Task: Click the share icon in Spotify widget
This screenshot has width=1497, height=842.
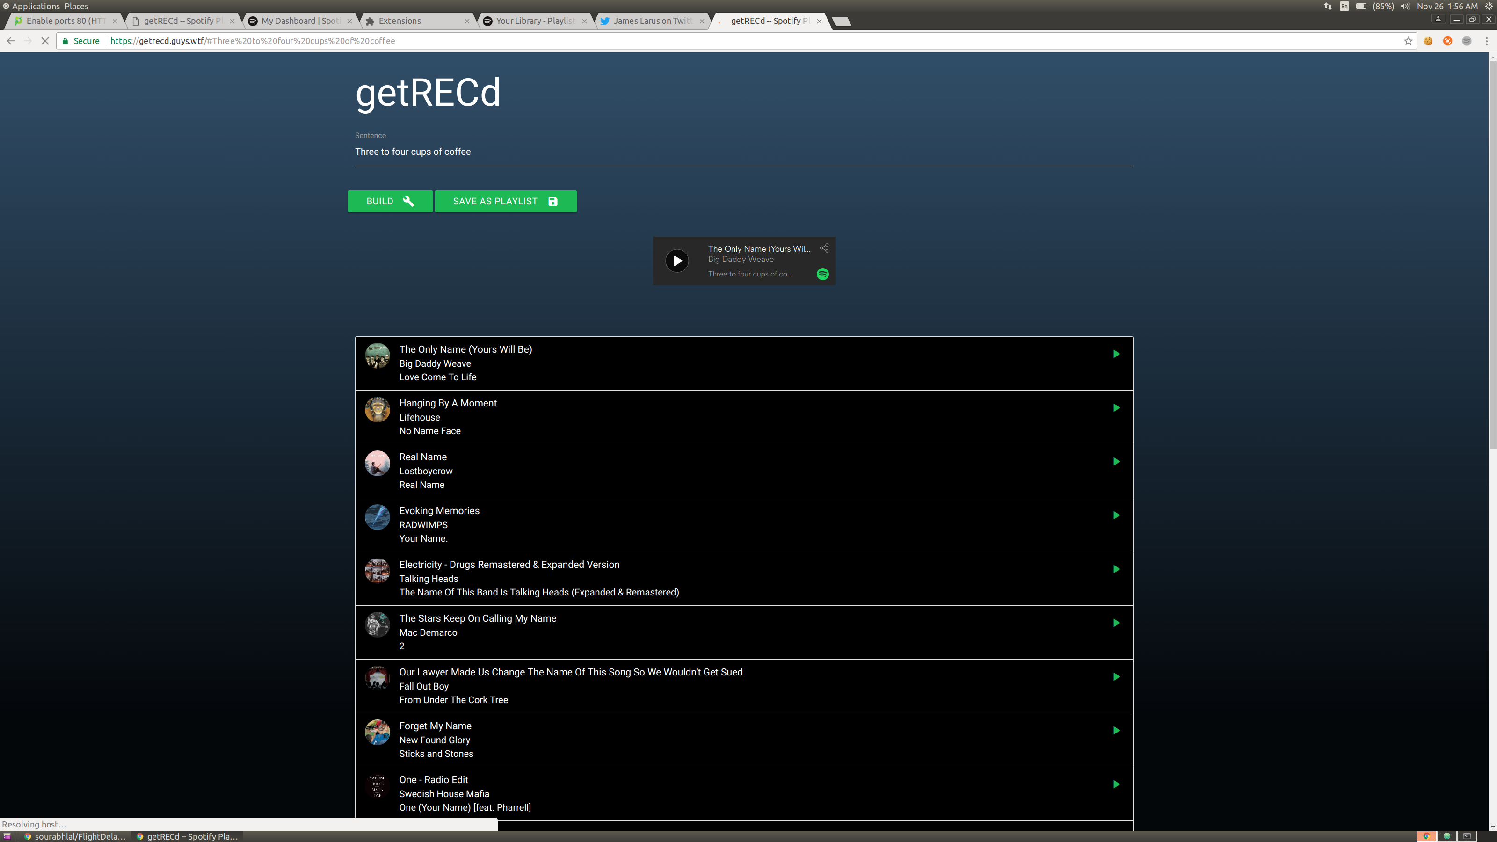Action: (823, 248)
